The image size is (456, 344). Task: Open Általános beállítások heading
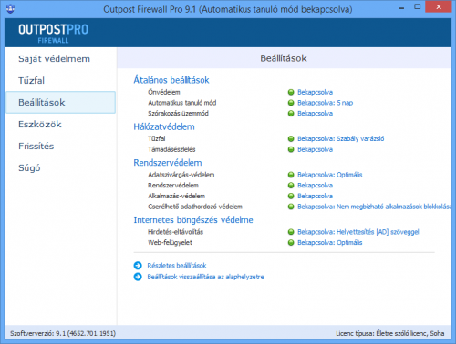(x=171, y=80)
